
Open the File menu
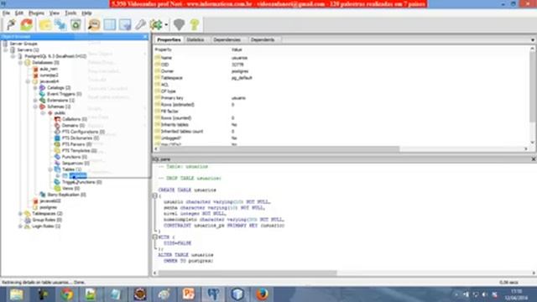click(x=6, y=13)
